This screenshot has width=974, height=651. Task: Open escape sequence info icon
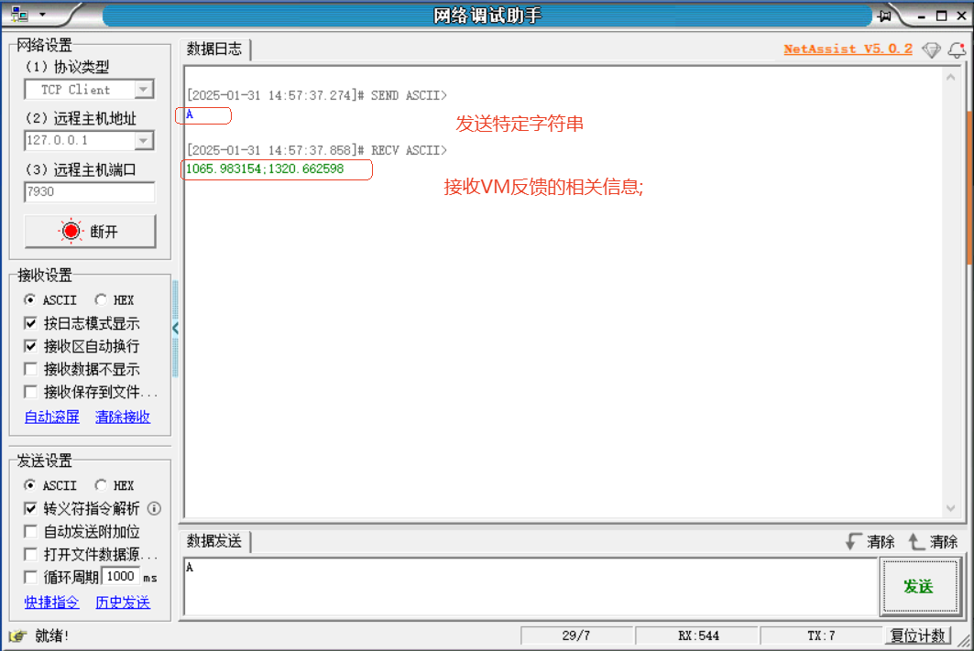click(x=154, y=509)
